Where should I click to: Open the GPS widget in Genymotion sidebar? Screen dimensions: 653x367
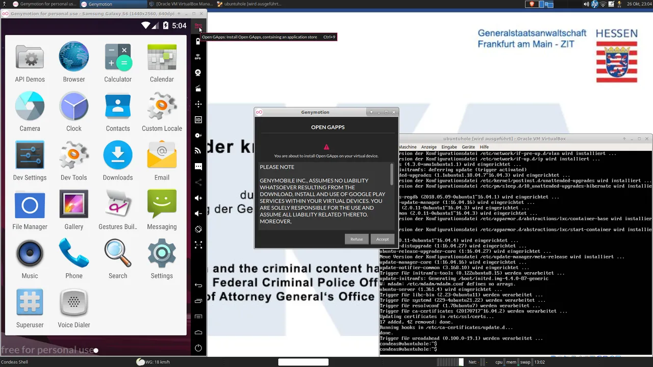point(198,57)
